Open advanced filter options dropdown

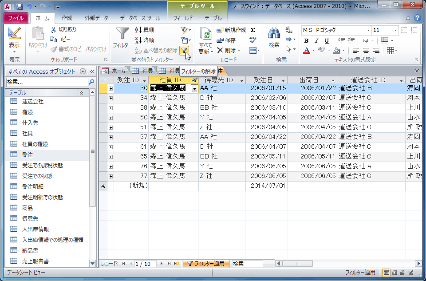[185, 40]
